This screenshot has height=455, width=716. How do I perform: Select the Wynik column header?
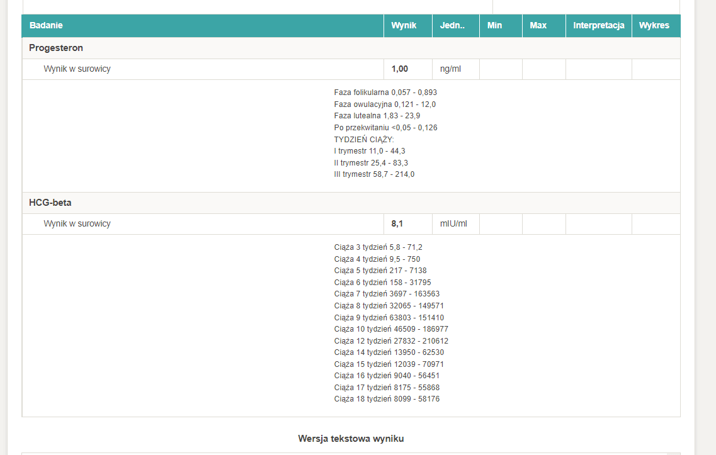[404, 26]
